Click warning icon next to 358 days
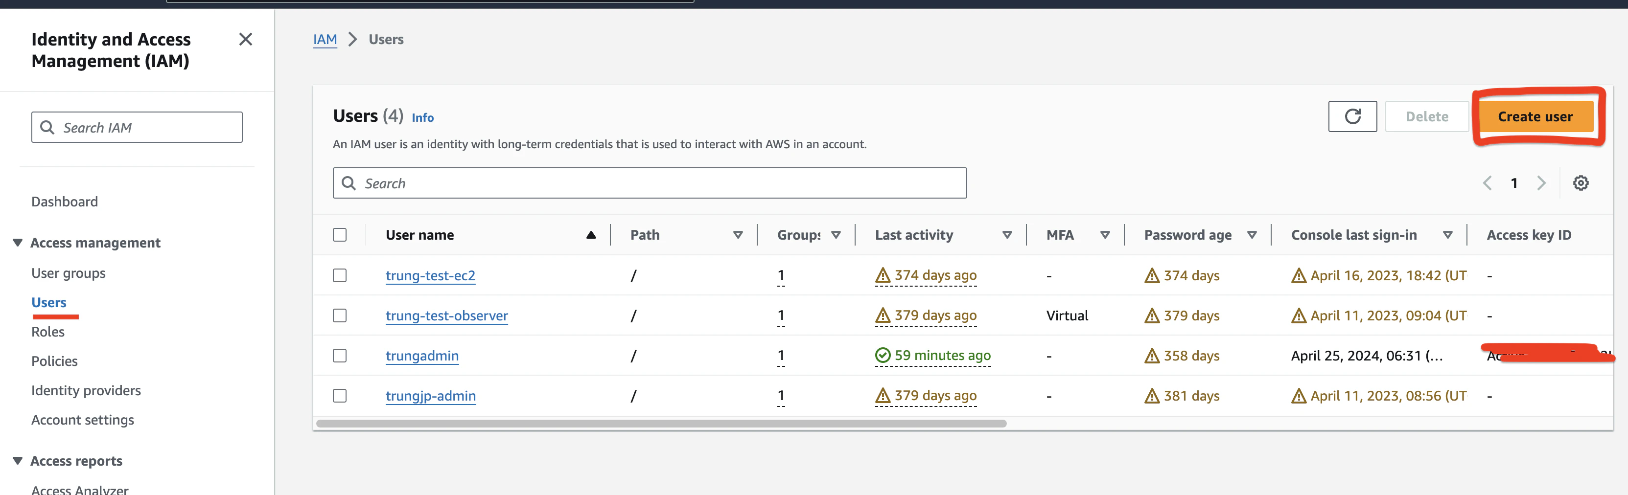Image resolution: width=1628 pixels, height=495 pixels. (1152, 356)
